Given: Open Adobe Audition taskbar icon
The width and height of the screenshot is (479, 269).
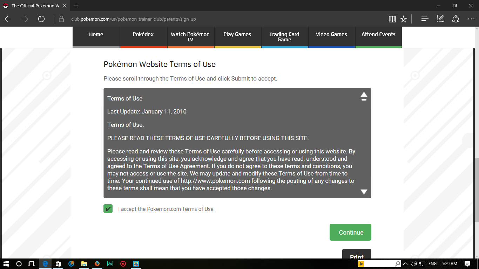Looking at the screenshot, I should 110,264.
